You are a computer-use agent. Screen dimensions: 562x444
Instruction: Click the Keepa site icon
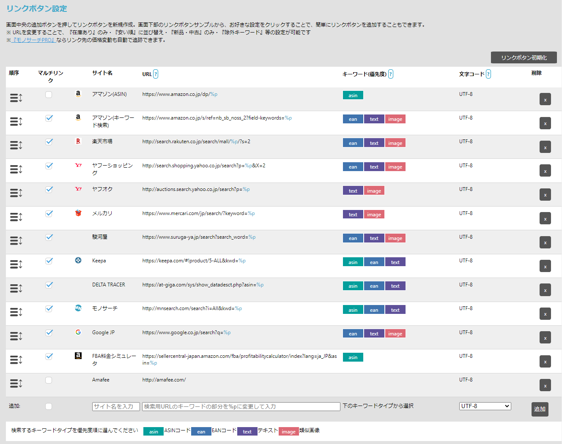click(78, 260)
